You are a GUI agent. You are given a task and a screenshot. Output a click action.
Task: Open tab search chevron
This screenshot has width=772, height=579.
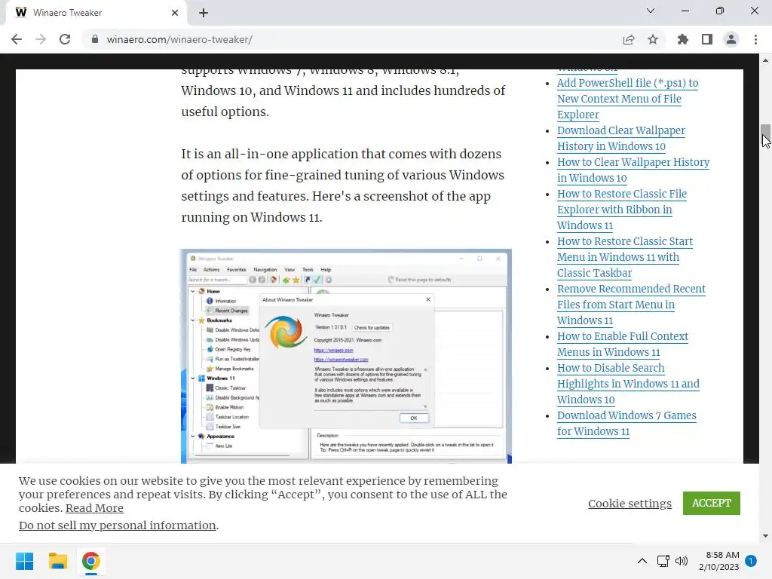651,11
